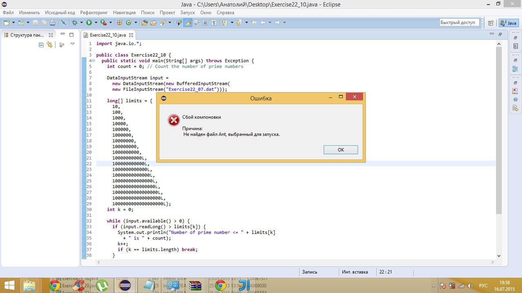Select the Exercise22_10.java editor tab
The image size is (522, 293).
tap(108, 35)
